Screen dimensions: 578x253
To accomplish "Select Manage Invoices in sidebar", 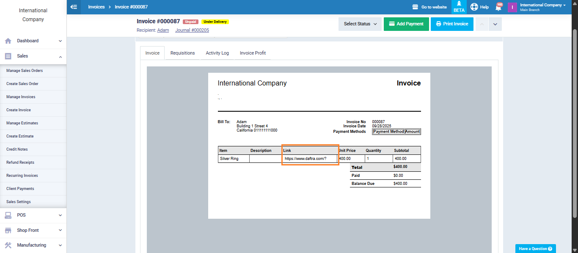I will click(x=21, y=97).
